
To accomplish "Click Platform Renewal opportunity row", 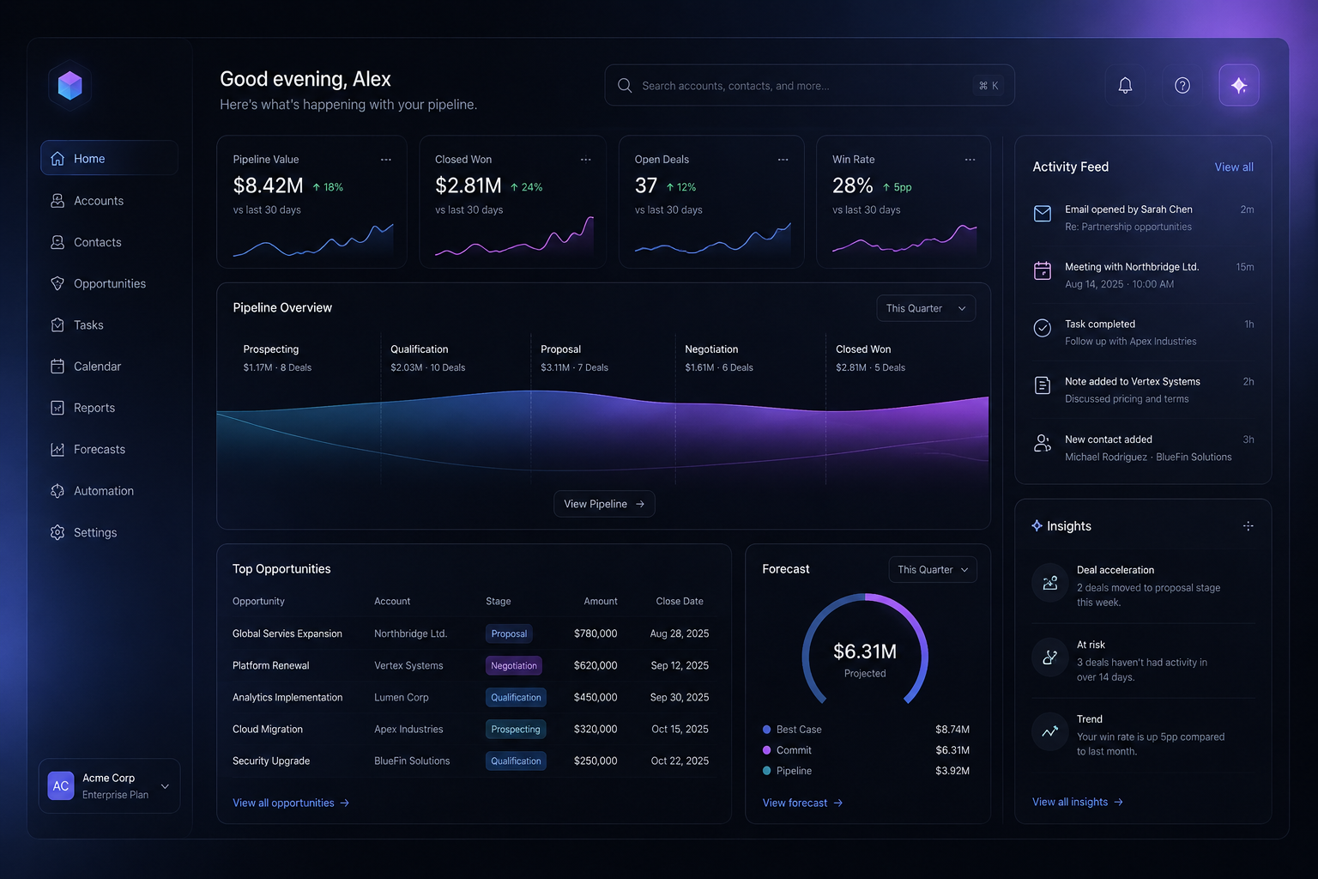I will [472, 665].
